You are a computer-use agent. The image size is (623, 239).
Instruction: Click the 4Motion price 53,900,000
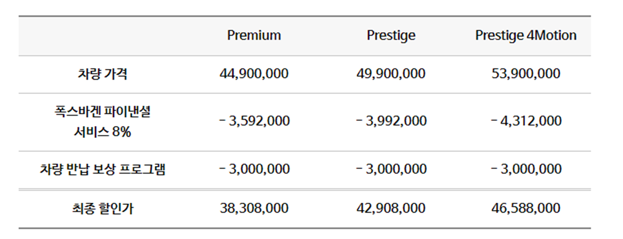tap(526, 74)
